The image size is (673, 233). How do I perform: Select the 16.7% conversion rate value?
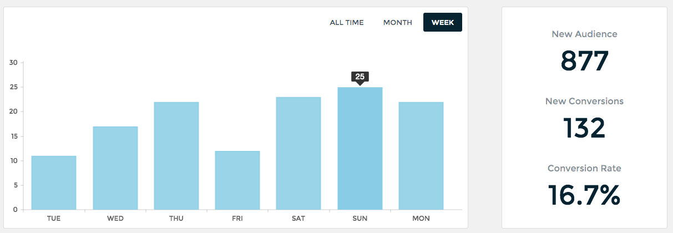point(584,195)
